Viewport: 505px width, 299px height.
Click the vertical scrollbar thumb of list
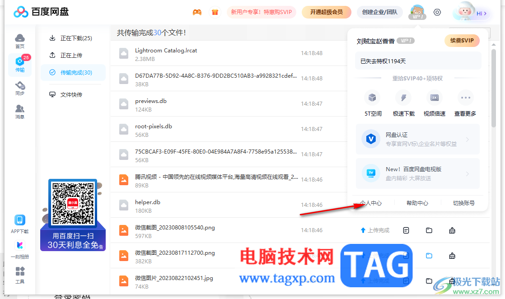click(493, 88)
